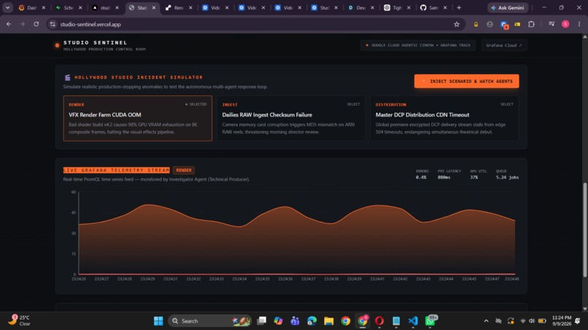Click the P95 Latency 880ms stat
The height and width of the screenshot is (330, 588).
(449, 174)
